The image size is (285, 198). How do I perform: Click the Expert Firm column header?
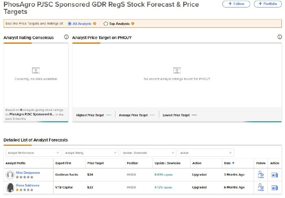point(63,163)
